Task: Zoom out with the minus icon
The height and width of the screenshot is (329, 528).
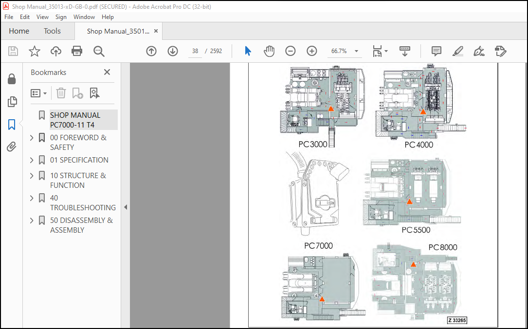Action: click(290, 51)
